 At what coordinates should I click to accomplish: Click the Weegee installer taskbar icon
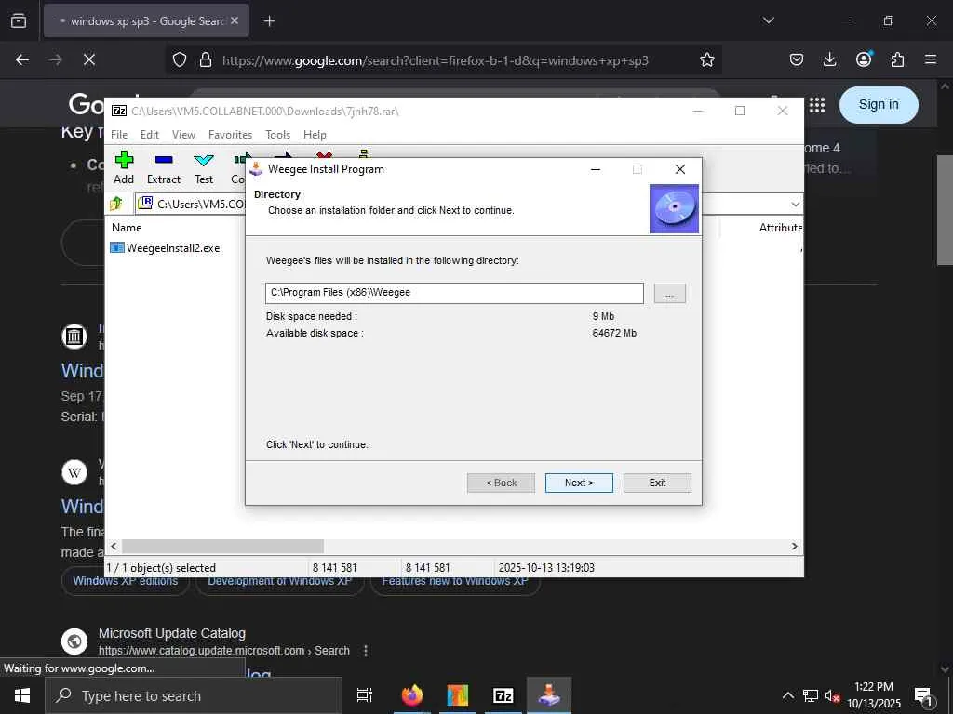tap(549, 695)
